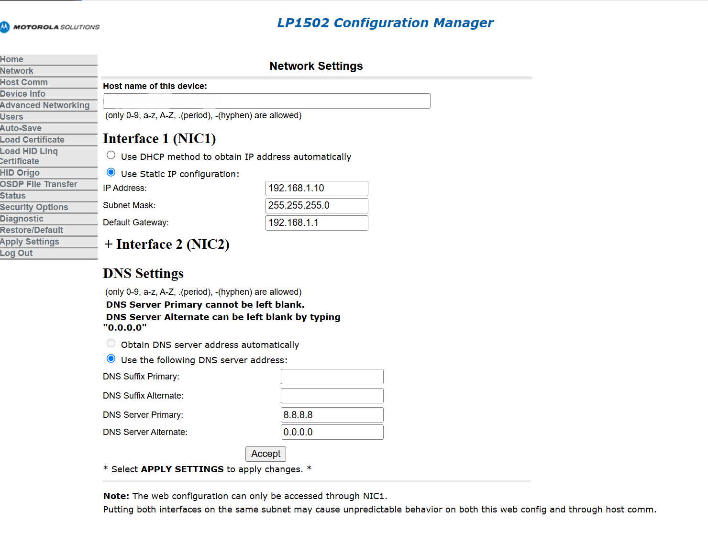Click Apply Settings in sidebar
The width and height of the screenshot is (708, 556).
pyautogui.click(x=30, y=242)
